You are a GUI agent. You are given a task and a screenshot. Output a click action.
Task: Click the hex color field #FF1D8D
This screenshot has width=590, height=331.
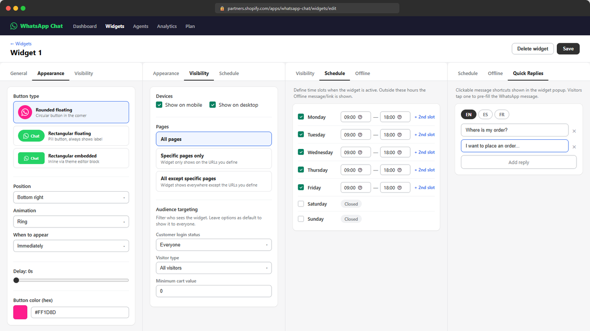point(80,313)
